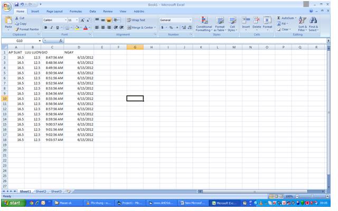Click the Paste icon
This screenshot has width=338, height=211.
8,22
